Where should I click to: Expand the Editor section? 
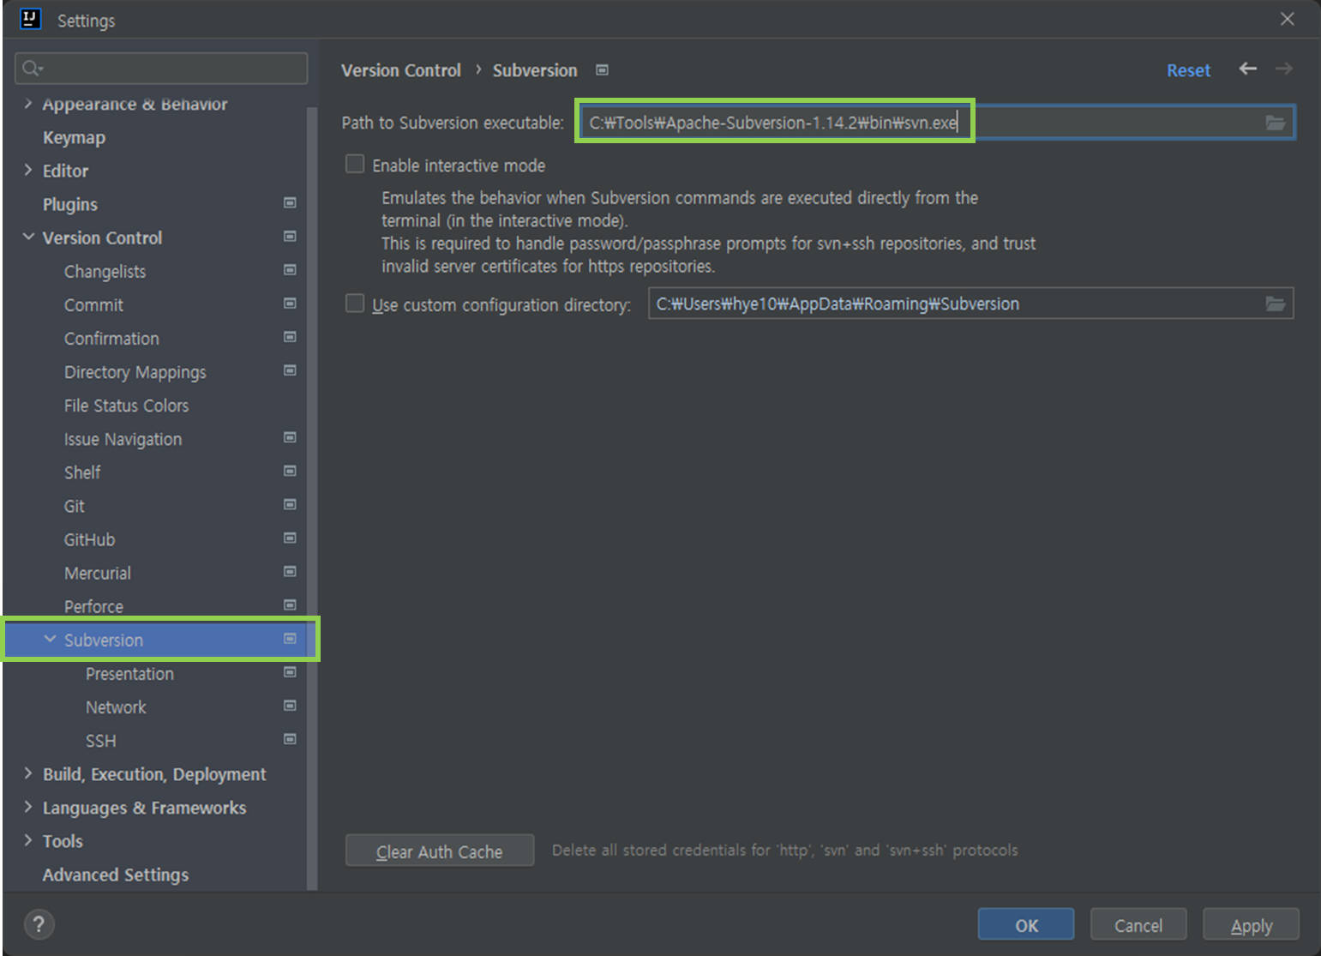coord(28,171)
